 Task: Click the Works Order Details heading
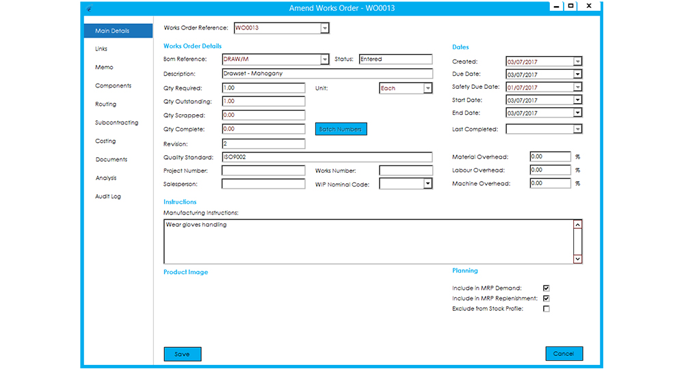pos(192,46)
